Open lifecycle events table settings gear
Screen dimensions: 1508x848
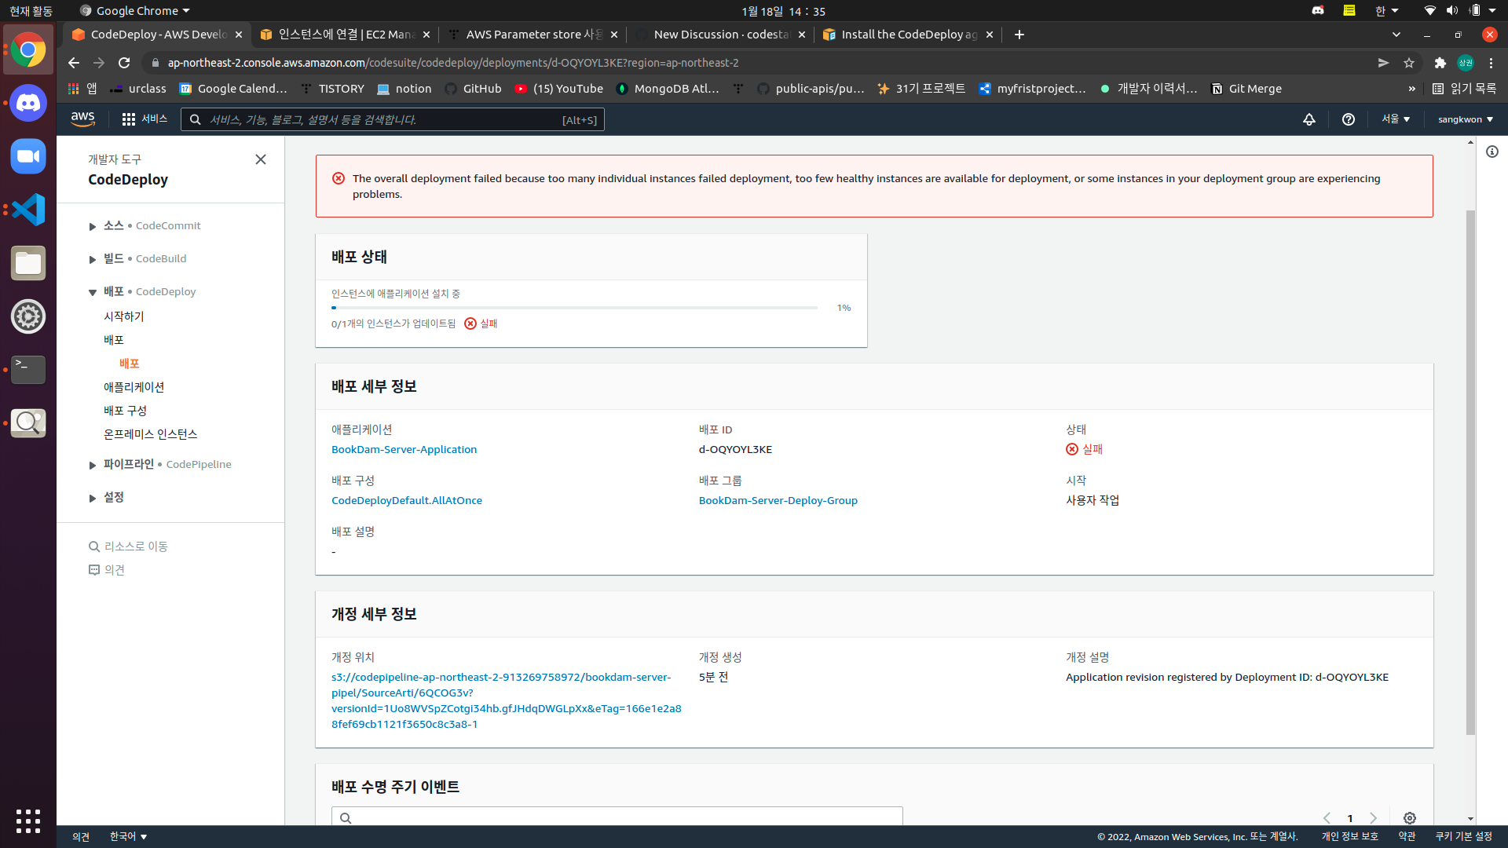pos(1410,818)
